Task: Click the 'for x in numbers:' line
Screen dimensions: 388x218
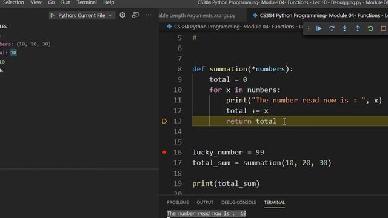Action: [245, 90]
